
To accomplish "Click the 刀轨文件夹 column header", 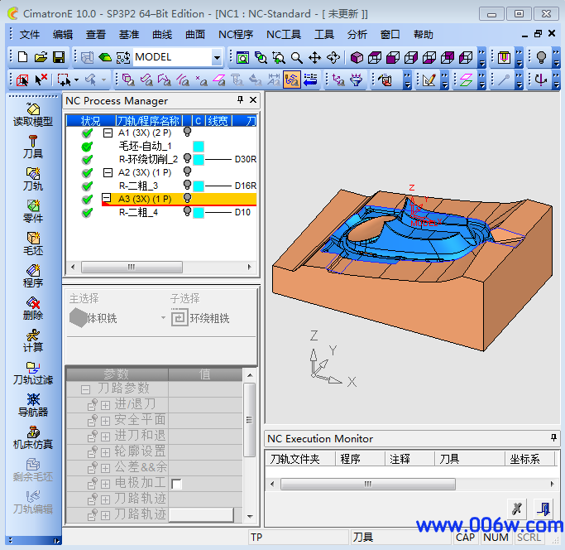I will pos(299,459).
